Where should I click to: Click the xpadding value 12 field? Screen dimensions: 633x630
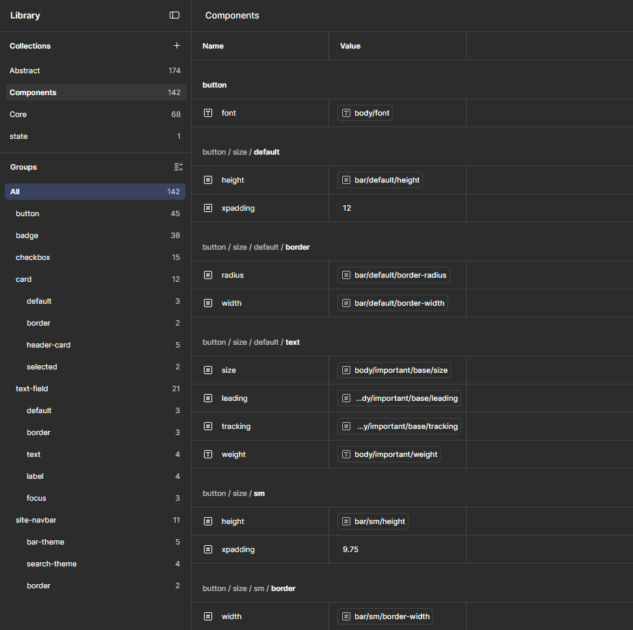398,208
